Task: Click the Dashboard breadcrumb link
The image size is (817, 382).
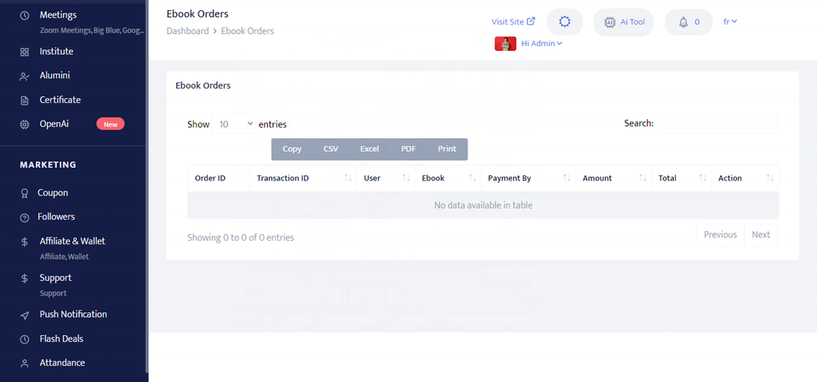Action: [x=187, y=31]
